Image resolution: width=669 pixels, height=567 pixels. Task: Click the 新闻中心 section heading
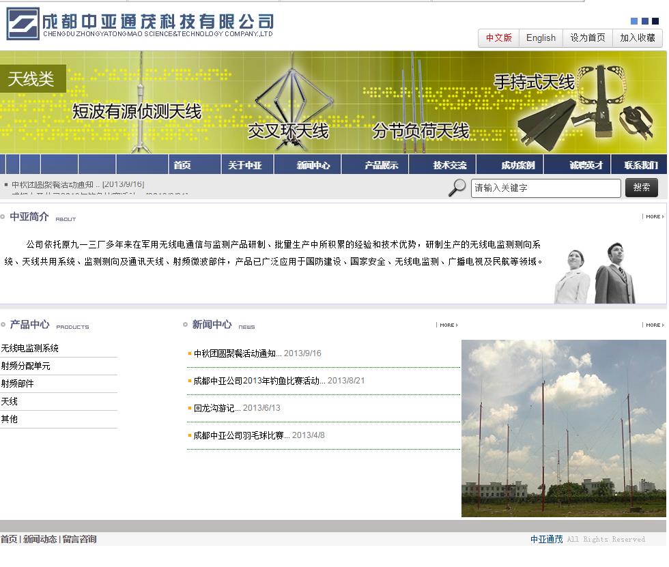pyautogui.click(x=212, y=324)
